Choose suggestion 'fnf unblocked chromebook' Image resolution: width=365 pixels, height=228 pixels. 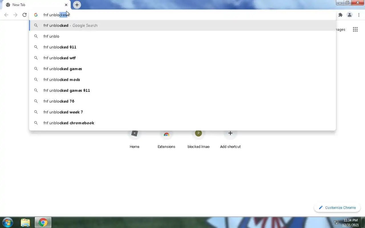[182, 123]
